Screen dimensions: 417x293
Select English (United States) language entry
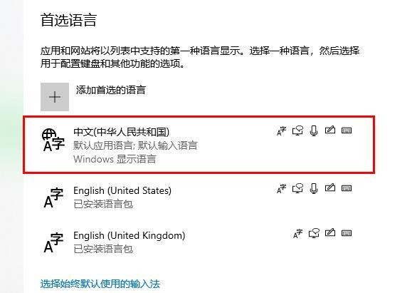click(199, 197)
